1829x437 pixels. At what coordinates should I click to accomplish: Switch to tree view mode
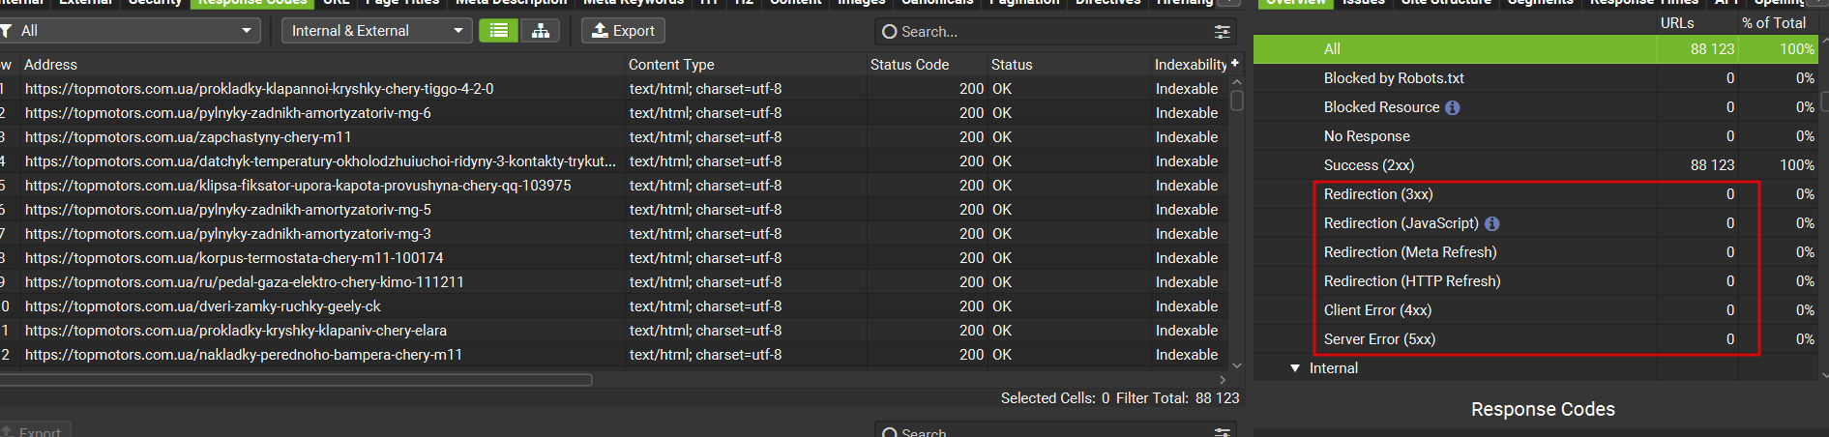pyautogui.click(x=541, y=31)
